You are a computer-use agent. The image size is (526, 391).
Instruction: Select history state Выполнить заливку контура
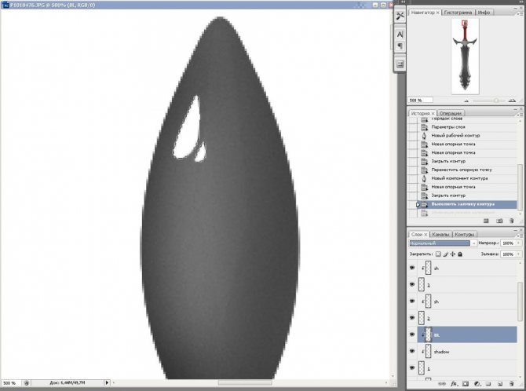(x=468, y=204)
